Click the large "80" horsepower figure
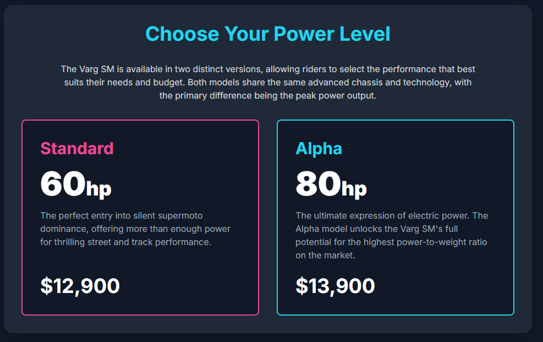The height and width of the screenshot is (342, 543). (x=317, y=184)
